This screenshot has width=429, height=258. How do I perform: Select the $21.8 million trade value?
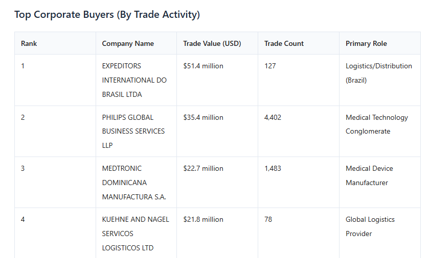point(204,220)
